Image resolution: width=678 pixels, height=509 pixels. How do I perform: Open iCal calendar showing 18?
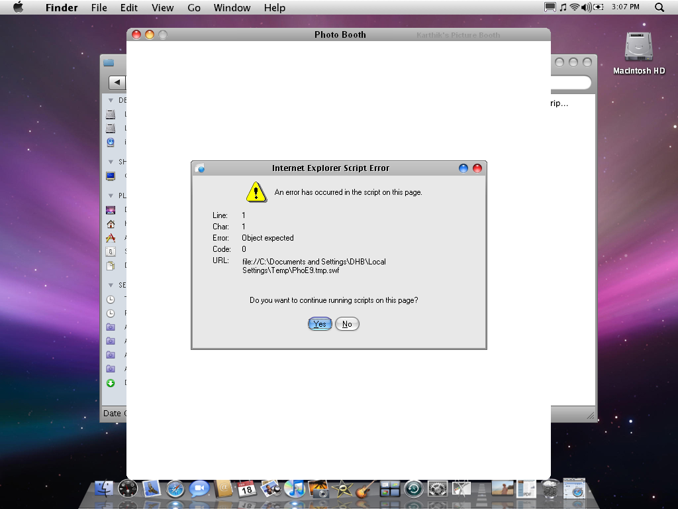click(247, 489)
